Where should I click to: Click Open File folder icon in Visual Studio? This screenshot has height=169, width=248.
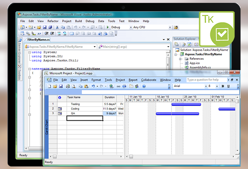click(39, 27)
